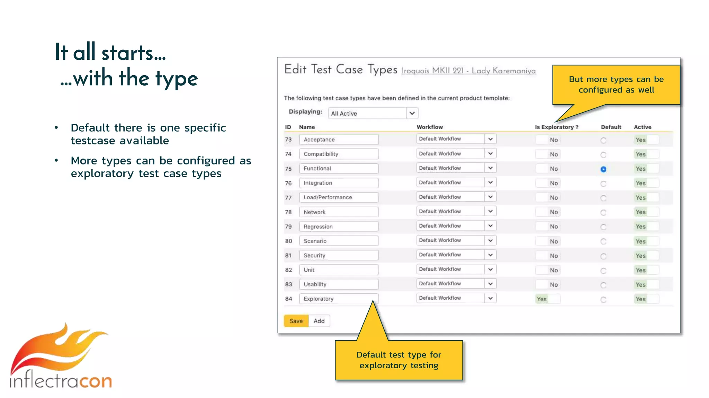Click the Save button

(x=296, y=321)
